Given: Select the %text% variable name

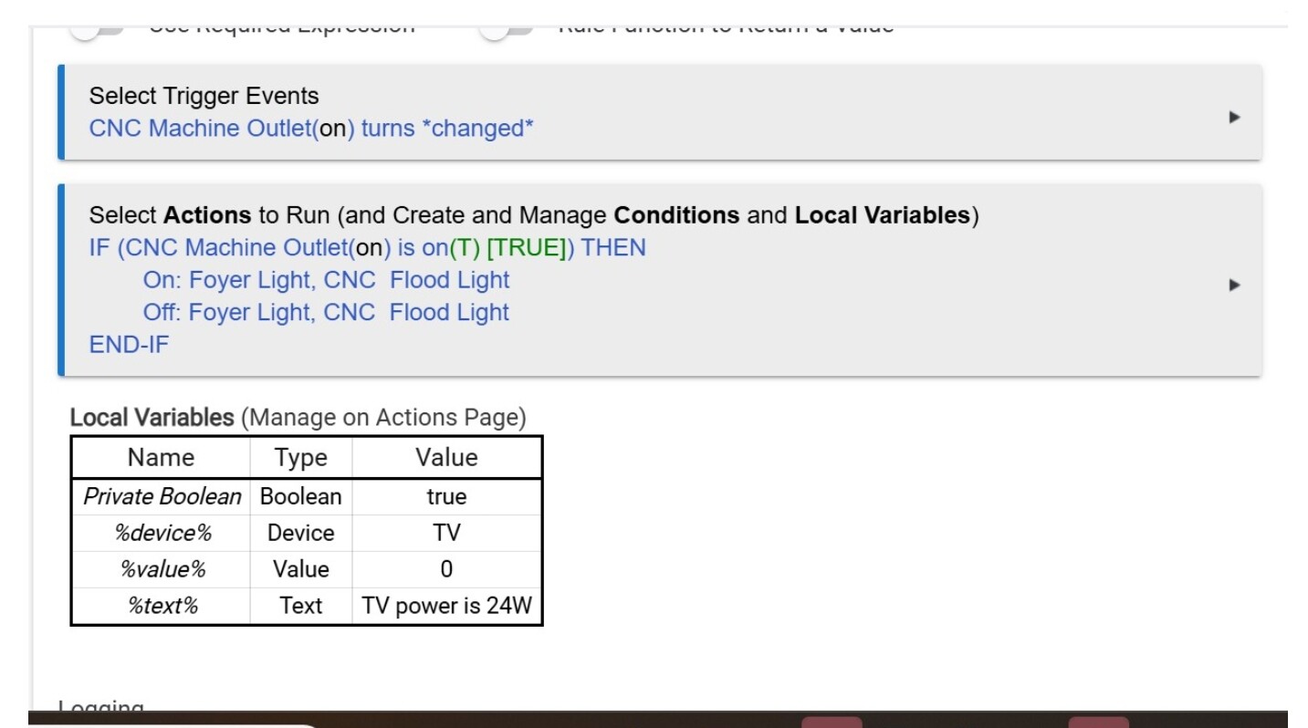Looking at the screenshot, I should tap(162, 606).
